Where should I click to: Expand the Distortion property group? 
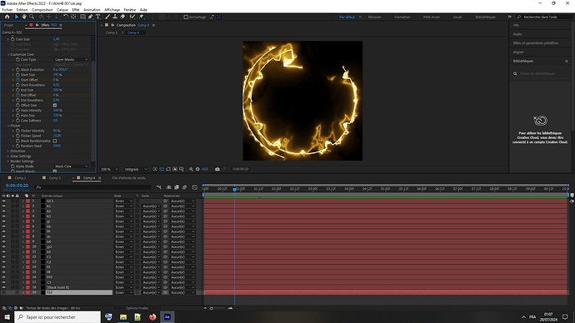pyautogui.click(x=8, y=151)
